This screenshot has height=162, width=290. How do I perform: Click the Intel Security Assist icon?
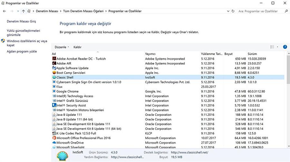(x=54, y=105)
